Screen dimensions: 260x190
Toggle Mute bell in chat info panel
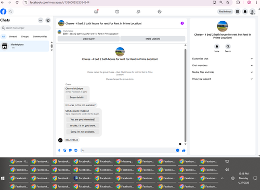pos(217,47)
